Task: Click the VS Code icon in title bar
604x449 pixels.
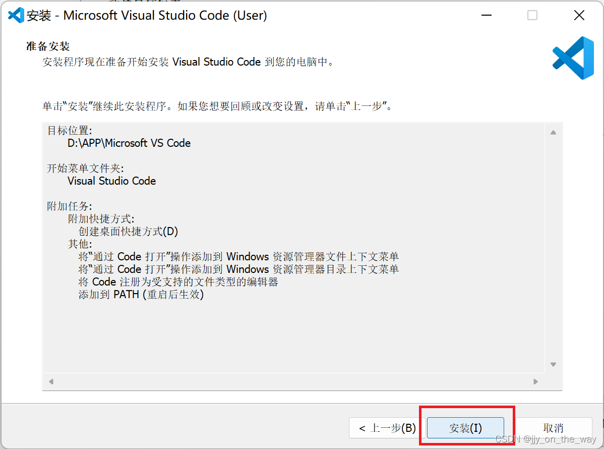Action: (16, 16)
